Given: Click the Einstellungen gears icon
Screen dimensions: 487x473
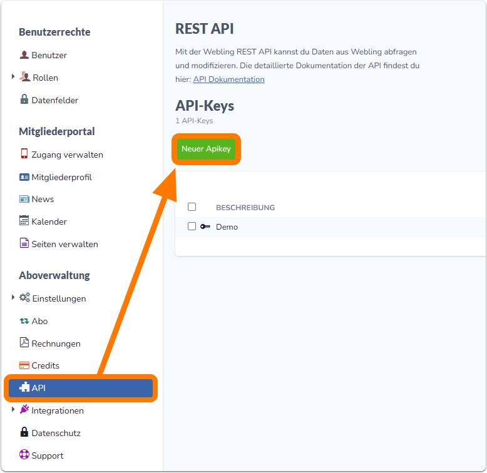Looking at the screenshot, I should [x=24, y=298].
